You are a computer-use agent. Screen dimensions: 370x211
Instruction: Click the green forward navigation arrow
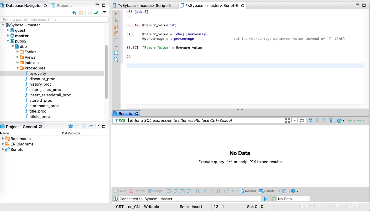tap(359, 121)
